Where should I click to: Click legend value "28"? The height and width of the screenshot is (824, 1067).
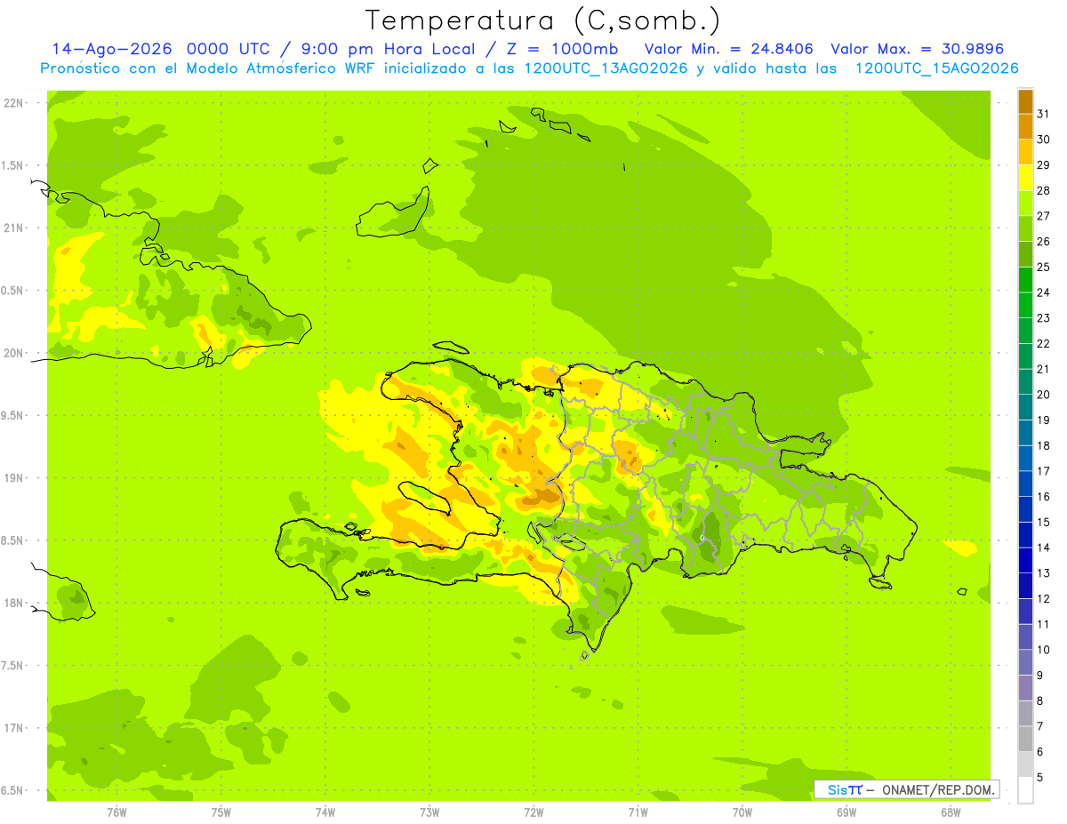point(1044,190)
